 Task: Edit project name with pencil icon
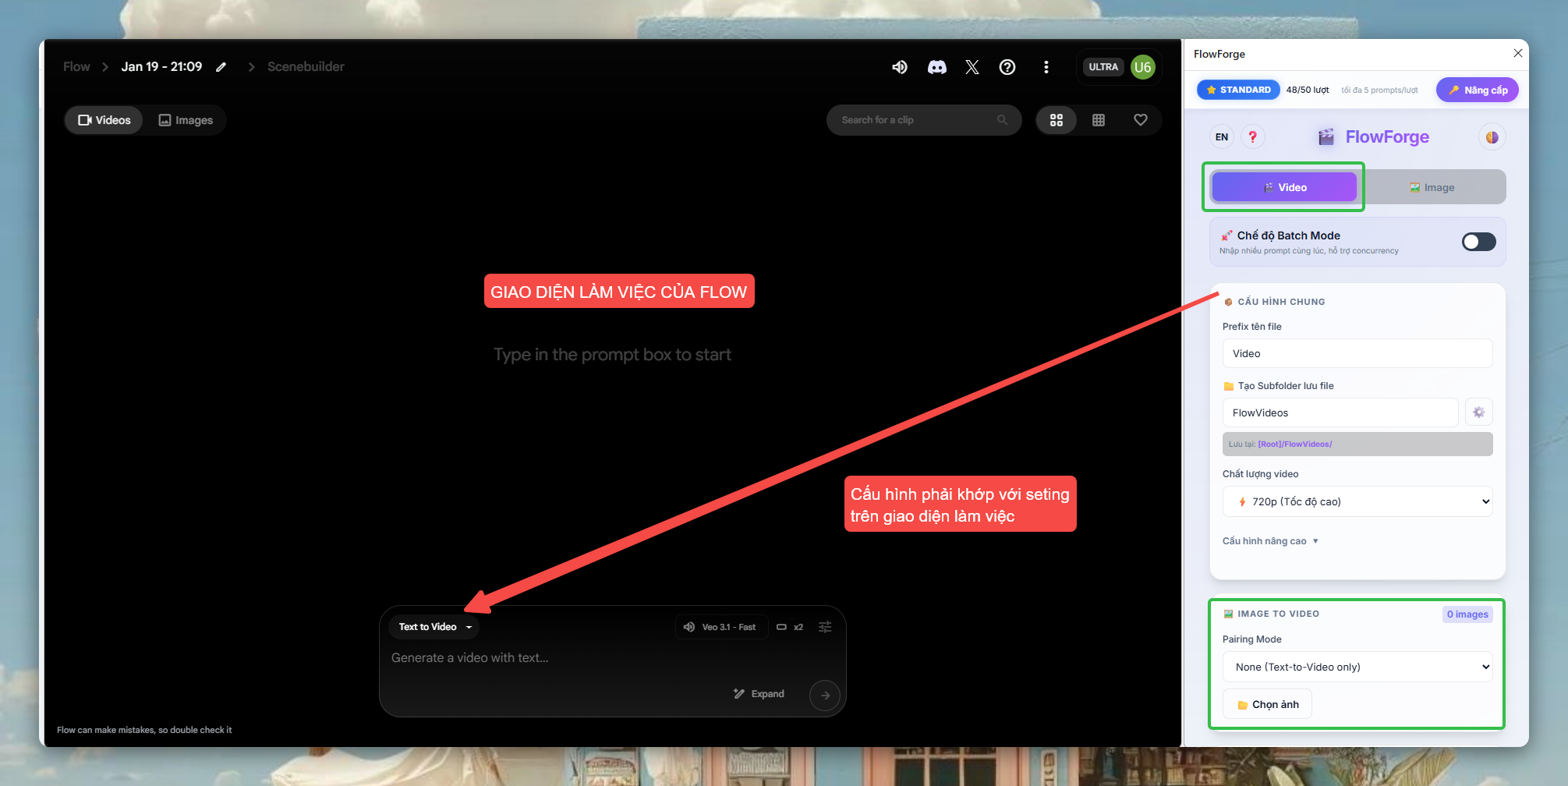[221, 67]
